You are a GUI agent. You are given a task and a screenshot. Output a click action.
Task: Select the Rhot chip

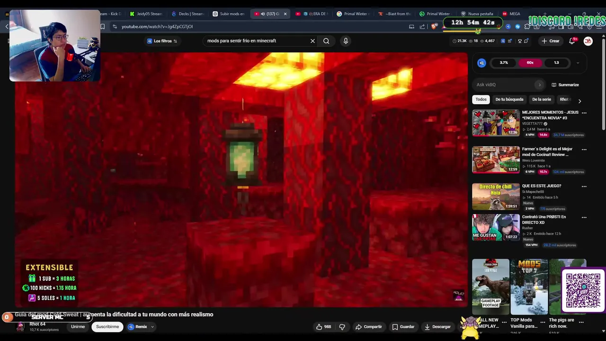(564, 99)
